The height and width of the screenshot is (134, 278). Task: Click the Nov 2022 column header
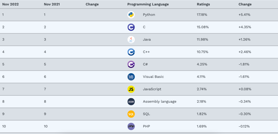pyautogui.click(x=10, y=4)
